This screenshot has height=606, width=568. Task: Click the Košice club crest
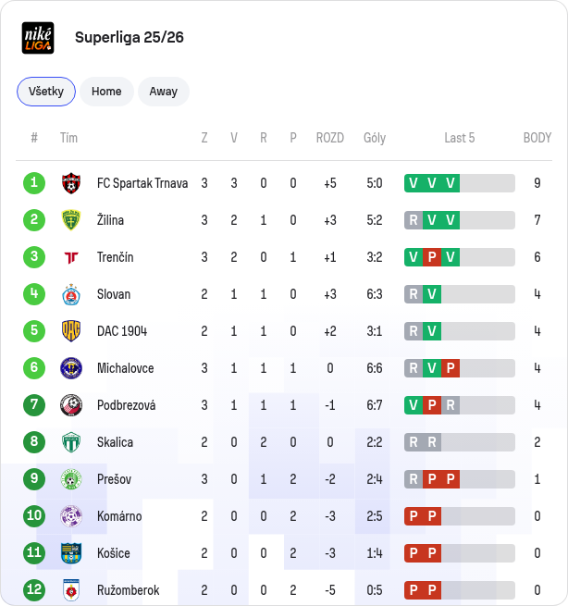(71, 553)
